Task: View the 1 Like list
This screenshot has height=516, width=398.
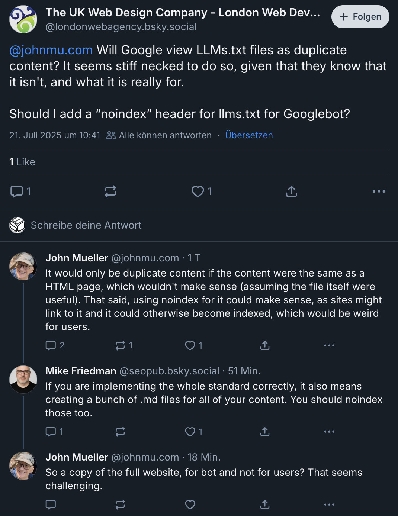Action: pyautogui.click(x=22, y=162)
